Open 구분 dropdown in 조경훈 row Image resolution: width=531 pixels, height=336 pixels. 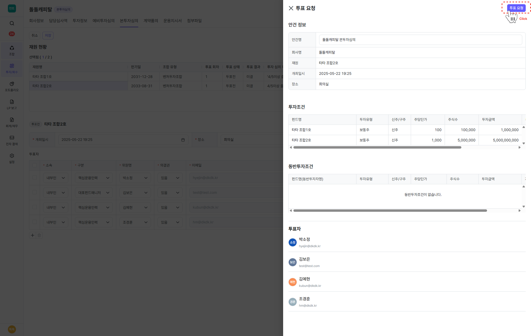[x=94, y=222]
